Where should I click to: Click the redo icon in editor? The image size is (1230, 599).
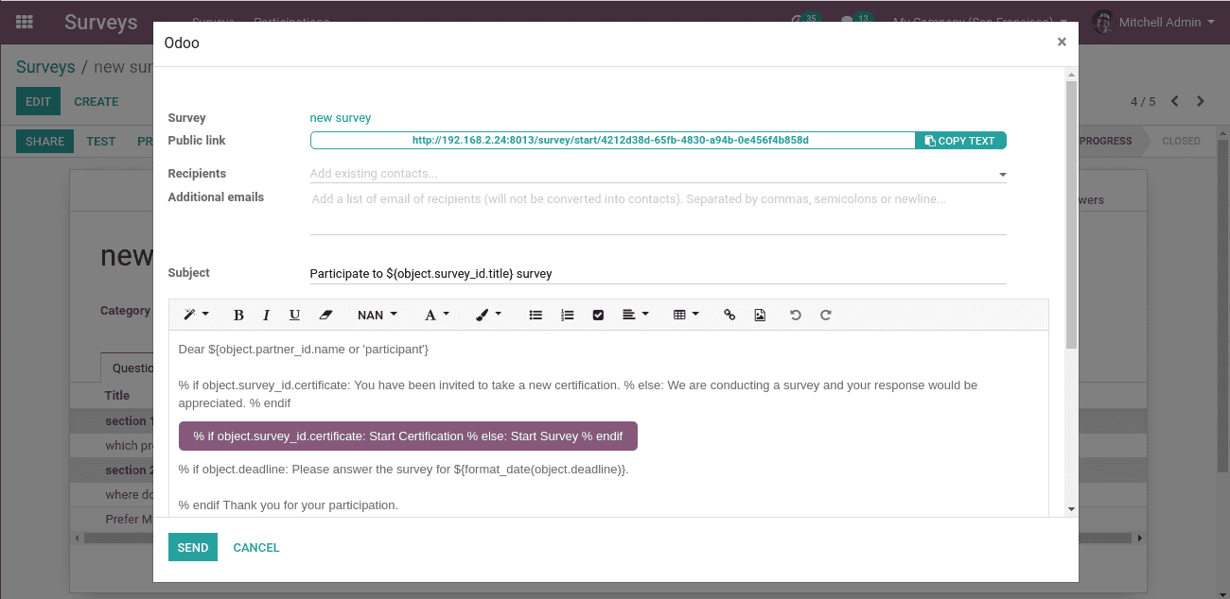826,315
